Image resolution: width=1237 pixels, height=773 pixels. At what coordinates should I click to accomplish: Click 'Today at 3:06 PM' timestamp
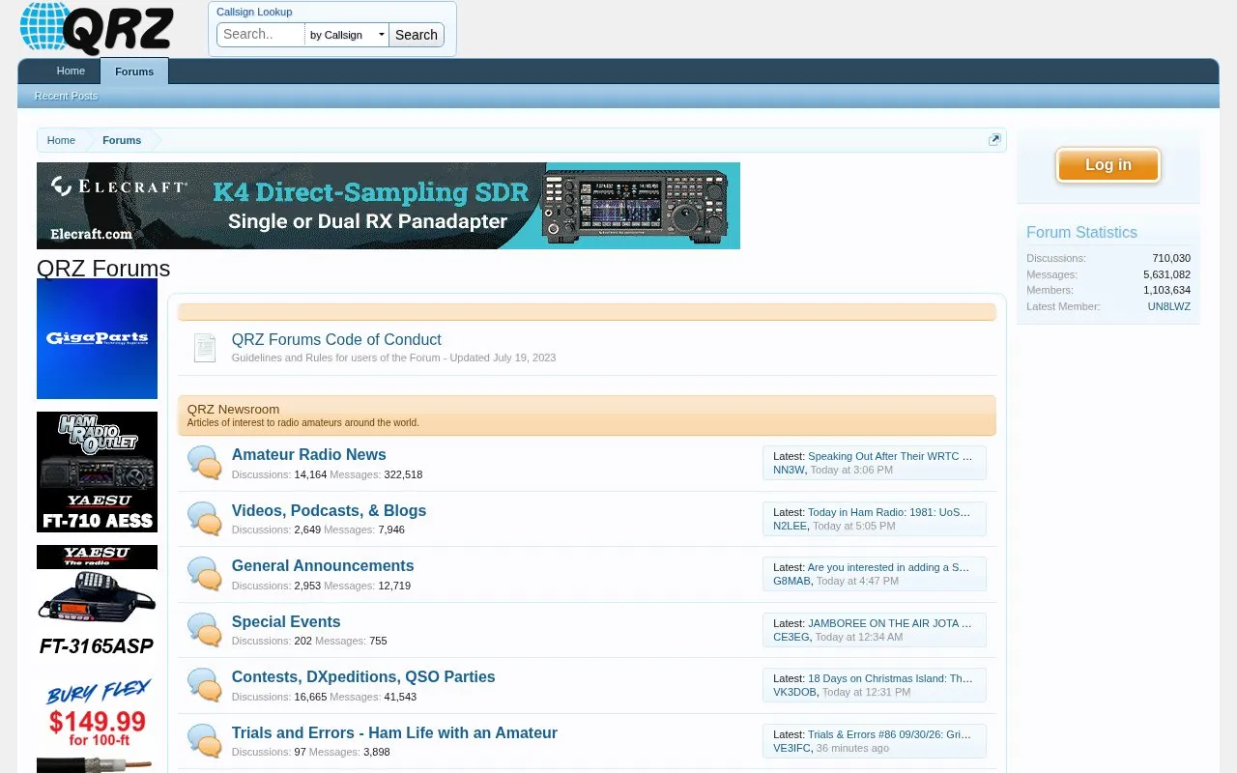pyautogui.click(x=851, y=470)
